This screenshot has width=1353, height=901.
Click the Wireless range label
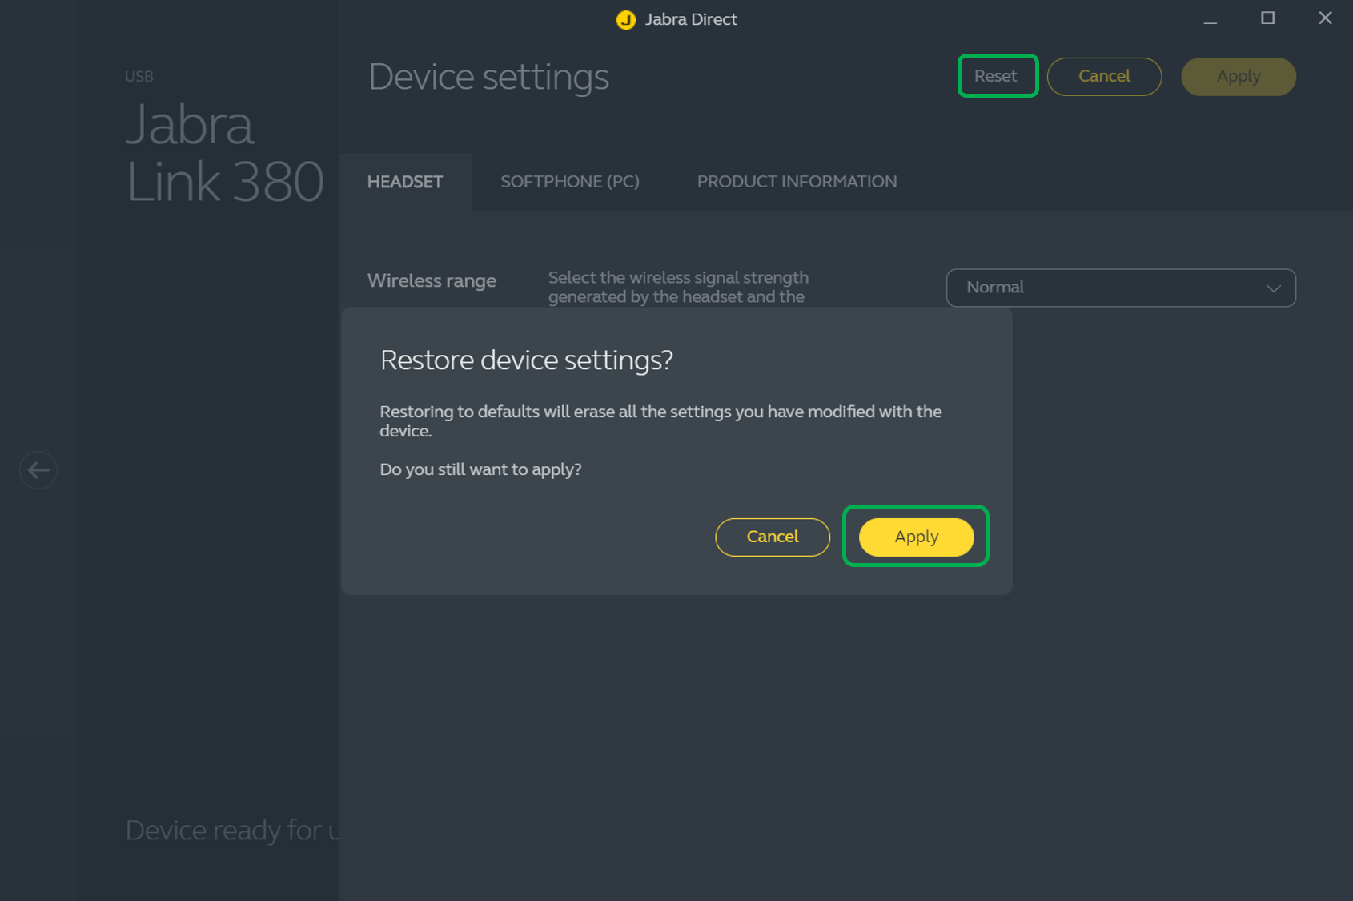click(x=432, y=281)
